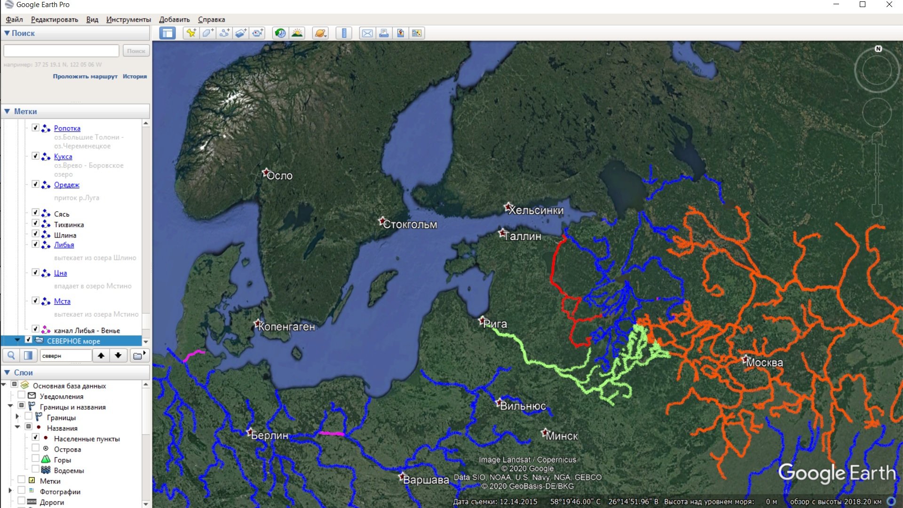The height and width of the screenshot is (508, 903).
Task: Expand the Границы layer node
Action: click(x=17, y=416)
